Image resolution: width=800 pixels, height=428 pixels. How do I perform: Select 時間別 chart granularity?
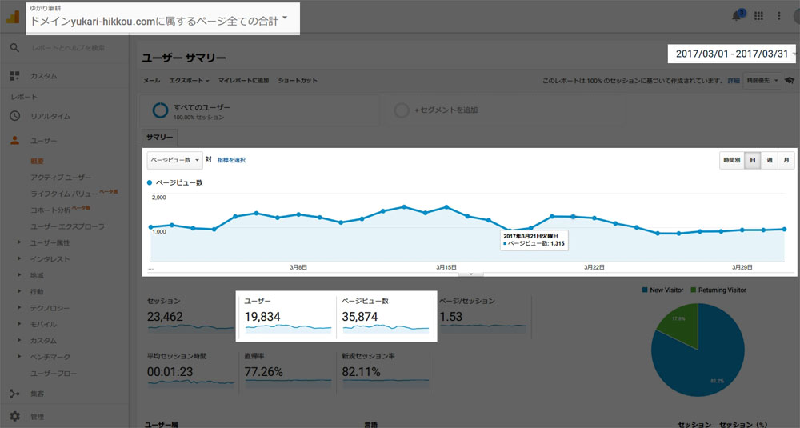pos(732,160)
